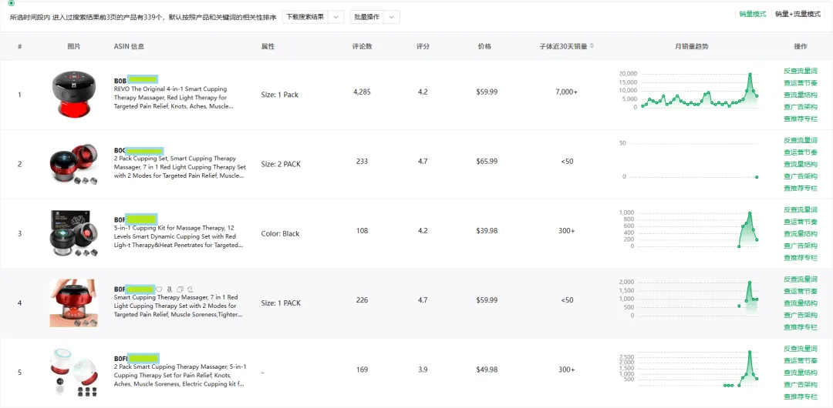Viewport: 833px width, 408px height.
Task: Click the copy icon beside row 4 ASIN
Action: pyautogui.click(x=180, y=289)
